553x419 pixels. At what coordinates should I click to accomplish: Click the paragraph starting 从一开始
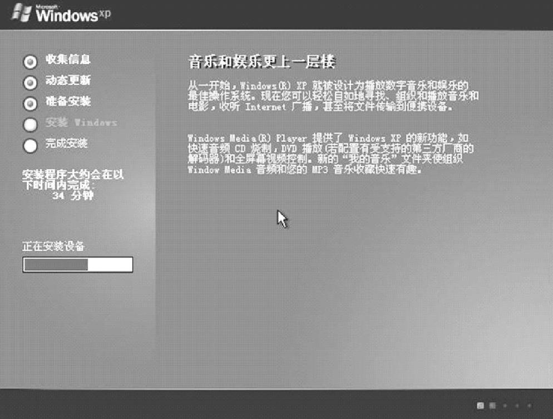(333, 96)
